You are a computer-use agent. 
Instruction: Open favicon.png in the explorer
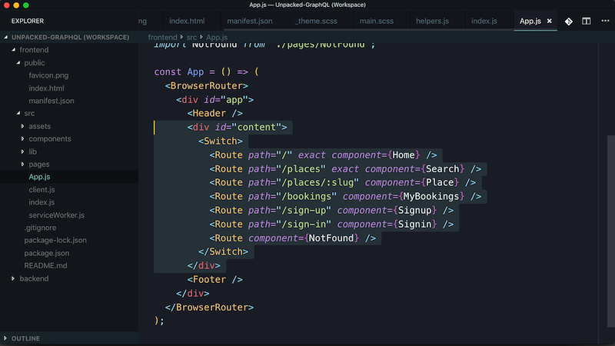point(48,75)
